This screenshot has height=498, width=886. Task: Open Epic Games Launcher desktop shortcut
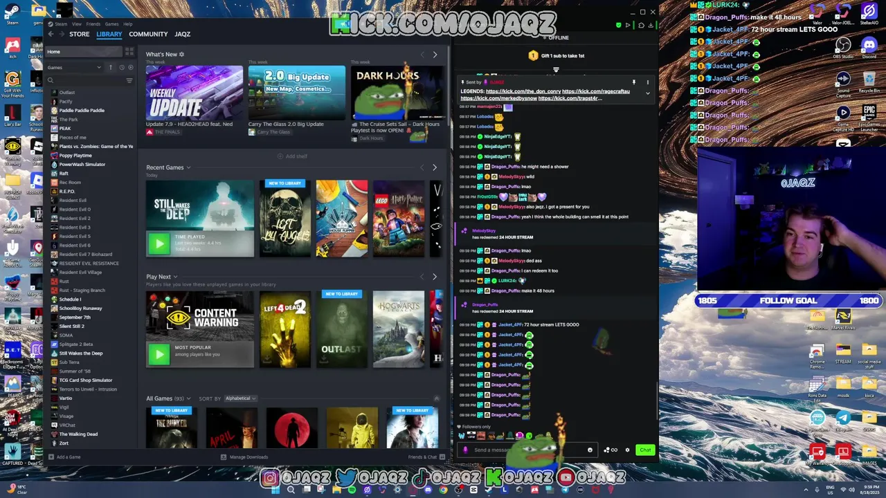click(869, 116)
